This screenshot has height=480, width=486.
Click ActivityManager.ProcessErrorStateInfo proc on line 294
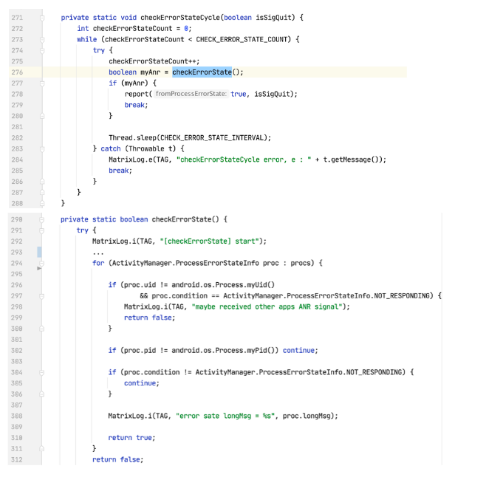tap(195, 263)
